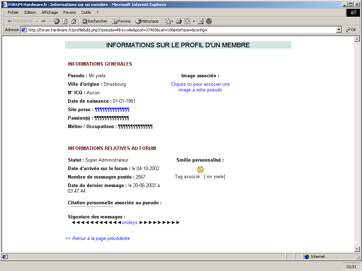The width and height of the screenshot is (362, 271).
Task: Stop page loading with the stop icon
Action: (57, 21)
